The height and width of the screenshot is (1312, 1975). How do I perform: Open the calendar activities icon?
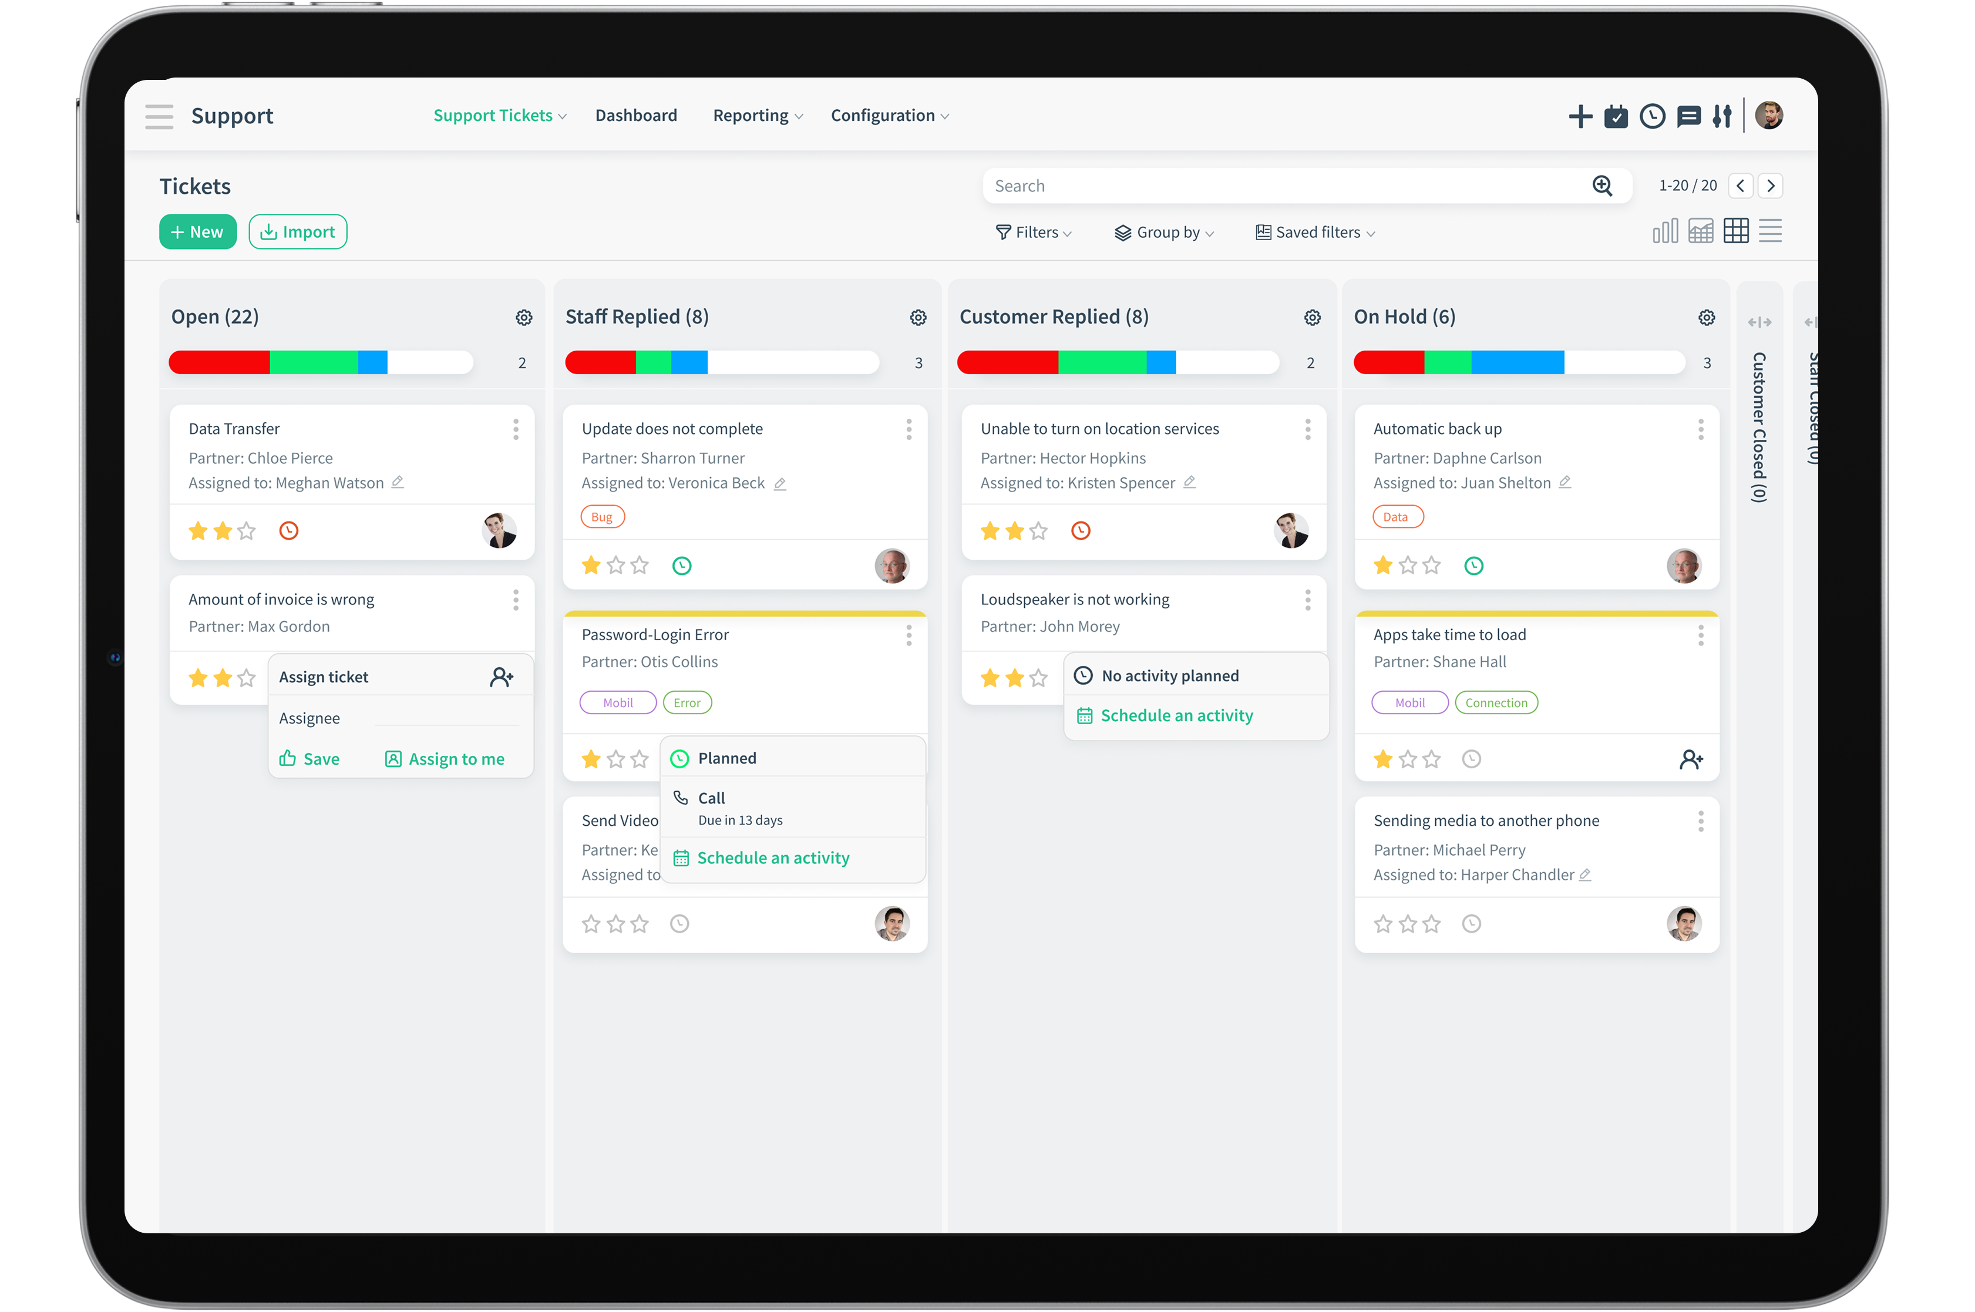pyautogui.click(x=1616, y=116)
